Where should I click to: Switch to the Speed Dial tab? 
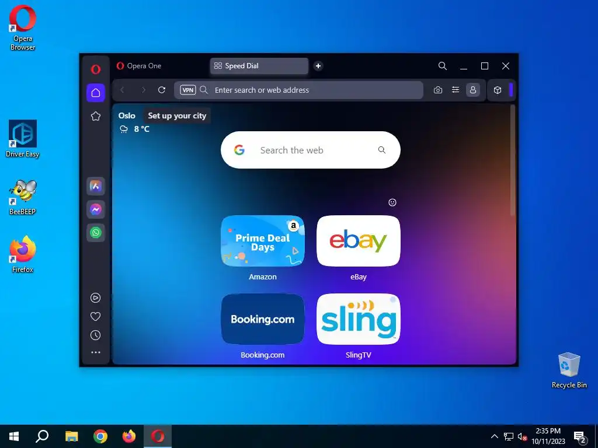(259, 66)
